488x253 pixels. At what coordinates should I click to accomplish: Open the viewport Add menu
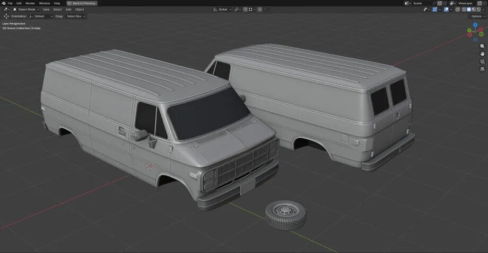click(x=68, y=10)
